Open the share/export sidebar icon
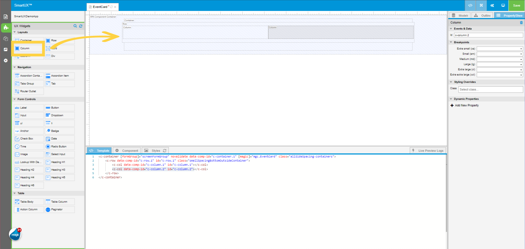The width and height of the screenshot is (525, 249). pyautogui.click(x=5, y=50)
